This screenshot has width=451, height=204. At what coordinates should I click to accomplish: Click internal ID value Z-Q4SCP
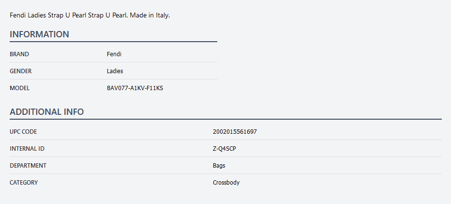pyautogui.click(x=225, y=149)
